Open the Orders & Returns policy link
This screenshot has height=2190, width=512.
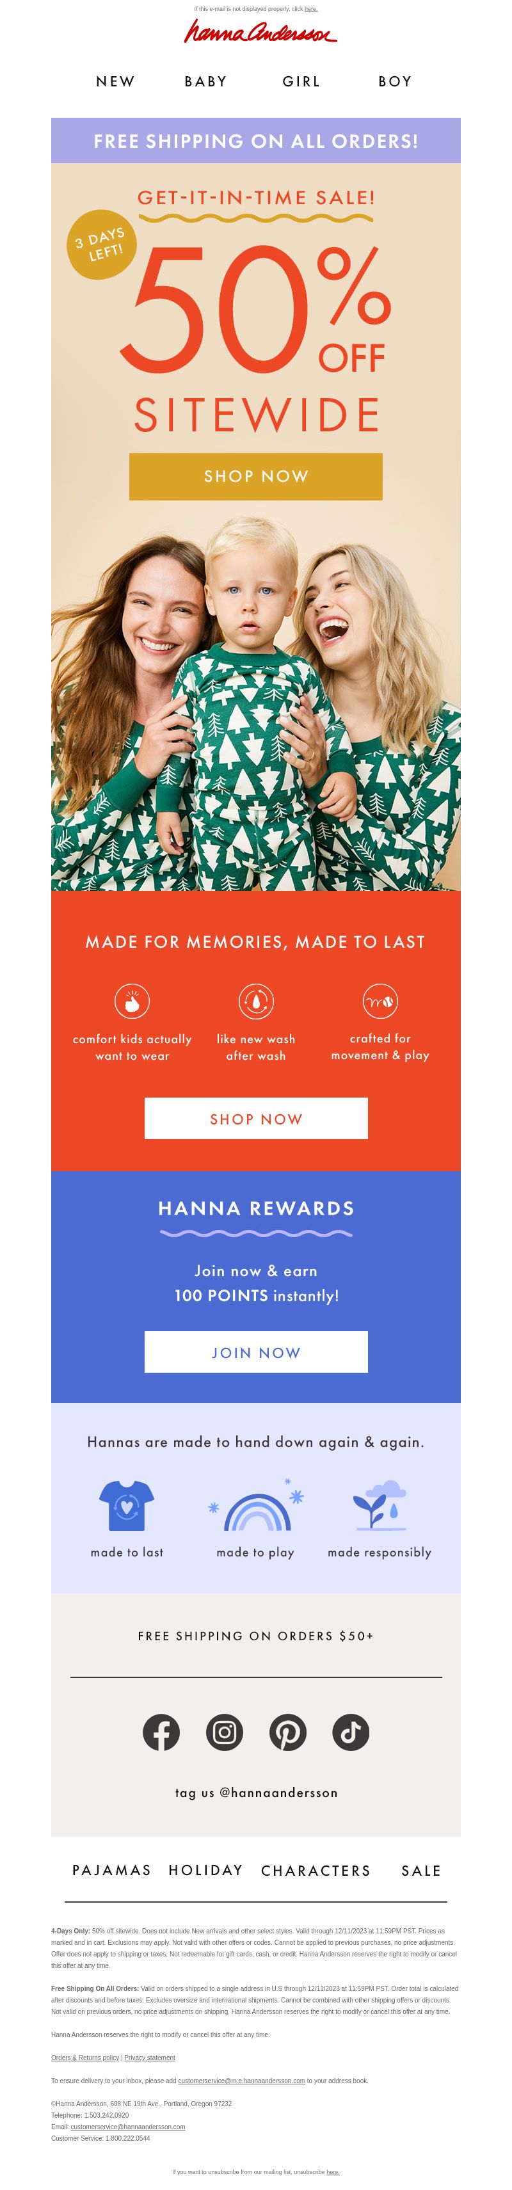(85, 2058)
